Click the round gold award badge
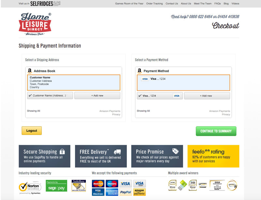 pos(232,185)
